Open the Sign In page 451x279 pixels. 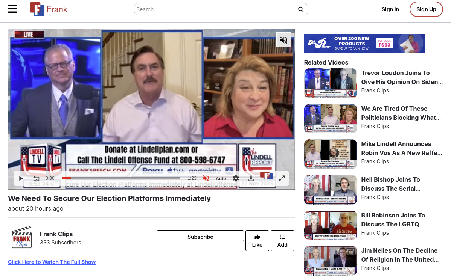point(390,9)
